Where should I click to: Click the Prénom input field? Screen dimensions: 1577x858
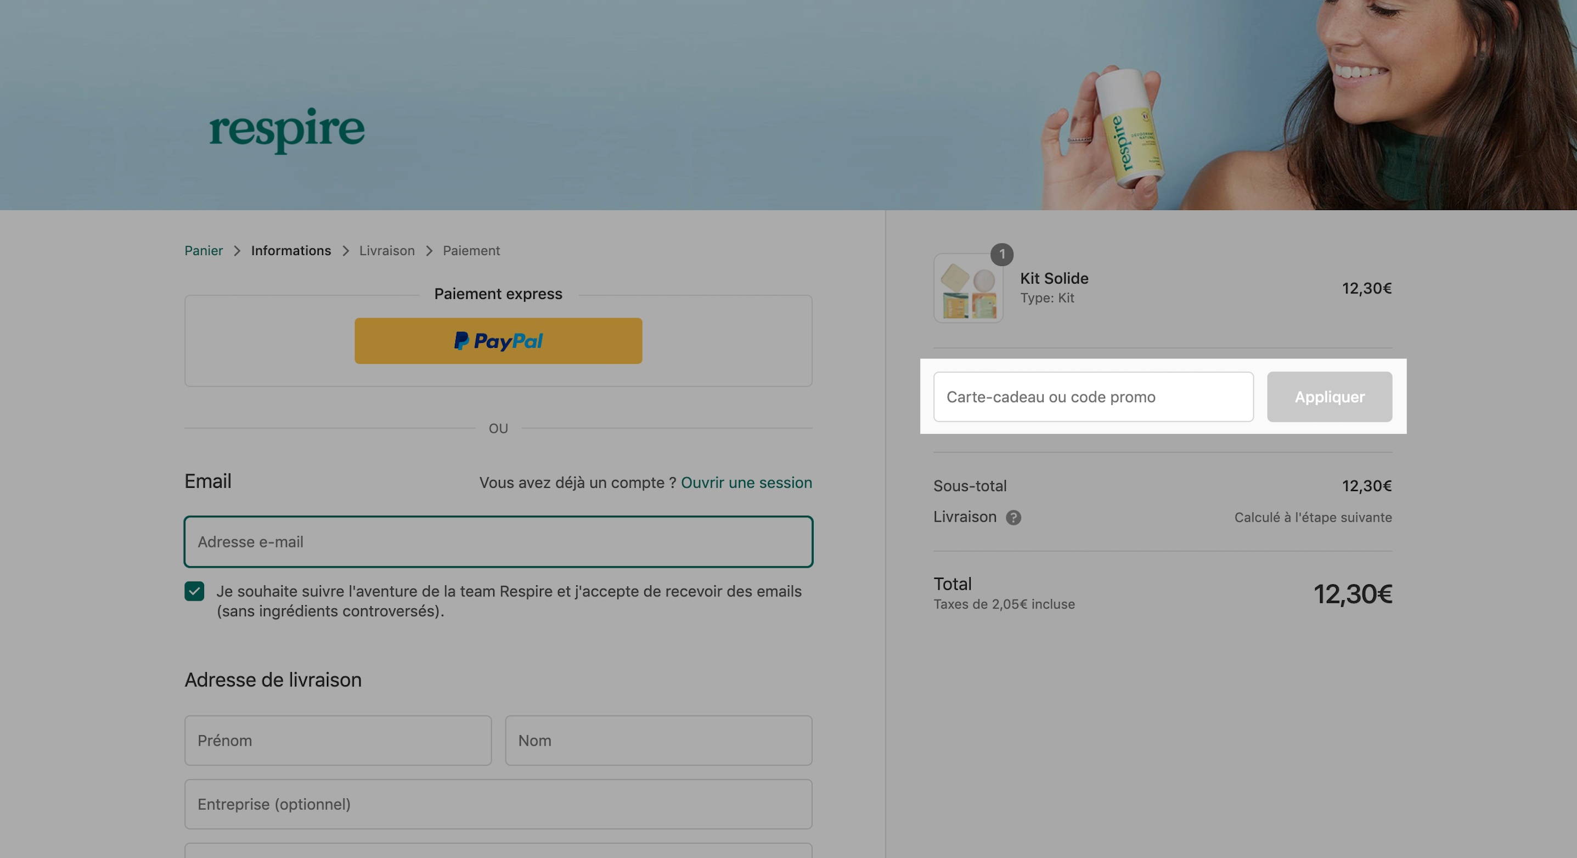338,741
